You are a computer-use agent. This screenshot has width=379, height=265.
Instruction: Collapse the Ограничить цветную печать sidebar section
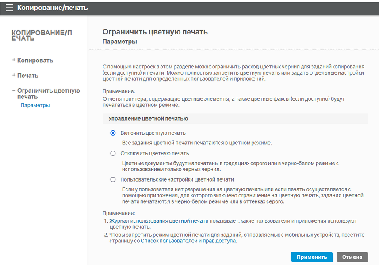coord(46,94)
